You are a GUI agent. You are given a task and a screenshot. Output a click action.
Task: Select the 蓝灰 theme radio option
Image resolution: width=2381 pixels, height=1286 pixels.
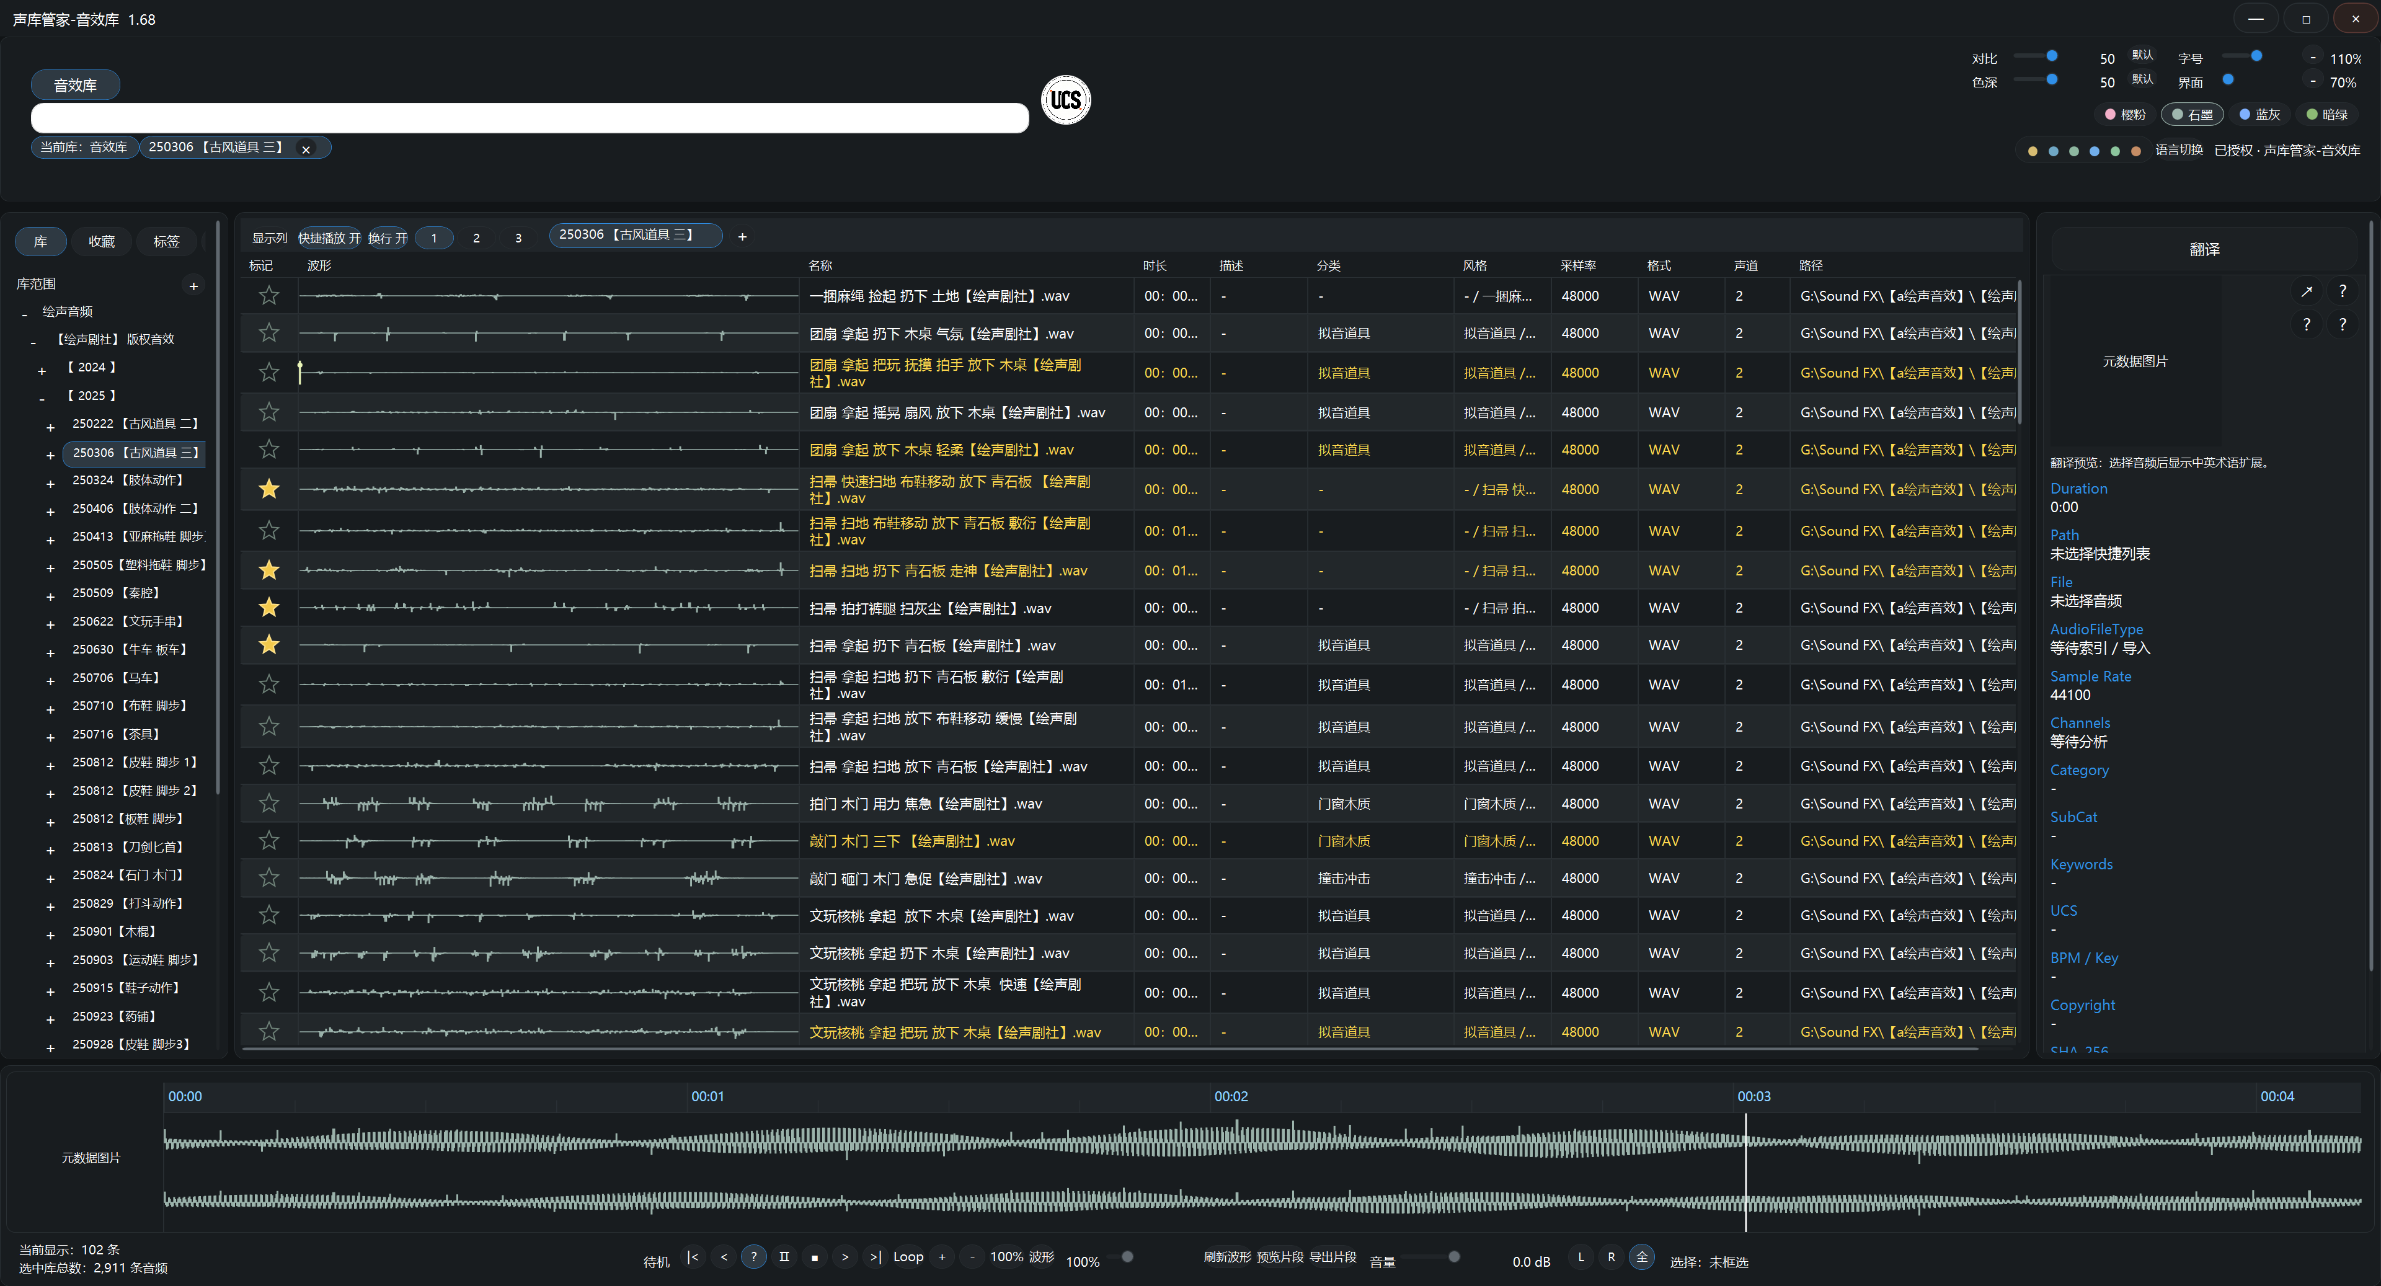(x=2259, y=115)
